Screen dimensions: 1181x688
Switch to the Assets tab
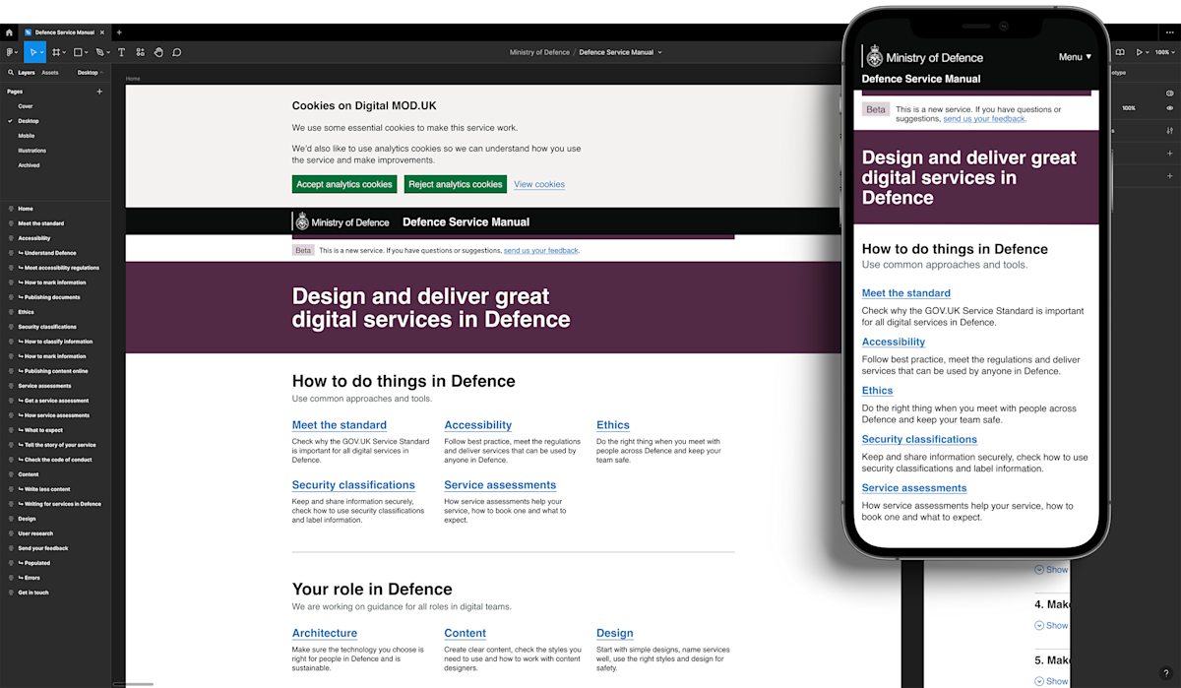[x=50, y=73]
